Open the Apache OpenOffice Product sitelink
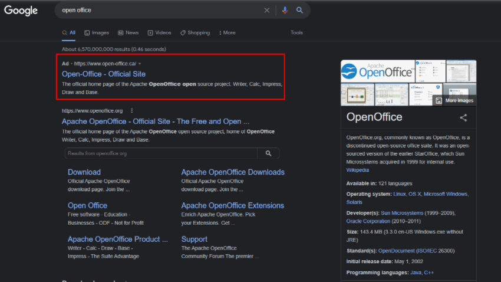The height and width of the screenshot is (282, 501). click(x=117, y=239)
